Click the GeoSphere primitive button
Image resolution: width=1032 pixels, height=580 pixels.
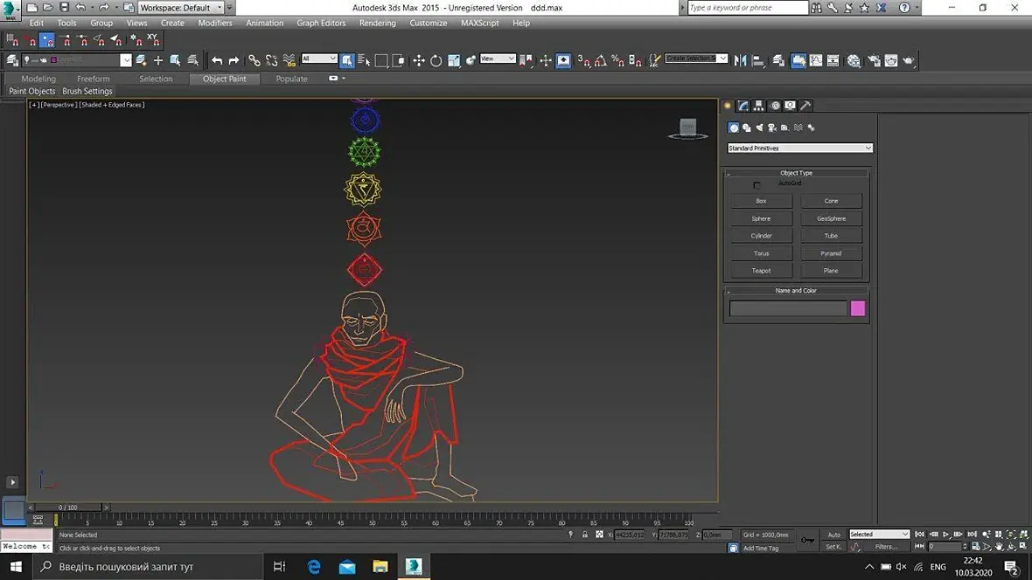(x=831, y=218)
